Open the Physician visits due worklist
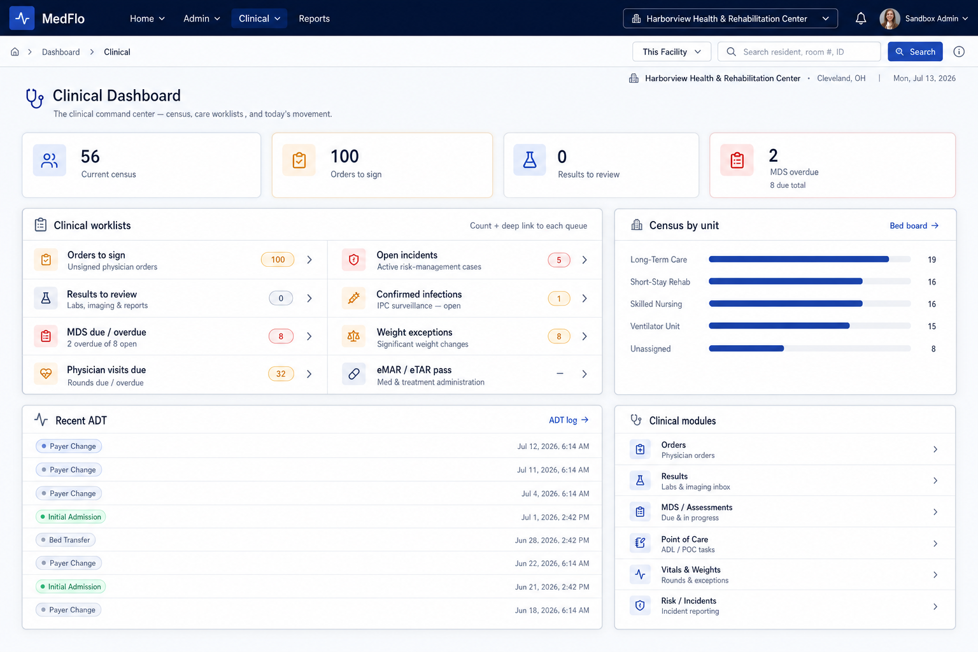Viewport: 978px width, 652px height. [175, 374]
